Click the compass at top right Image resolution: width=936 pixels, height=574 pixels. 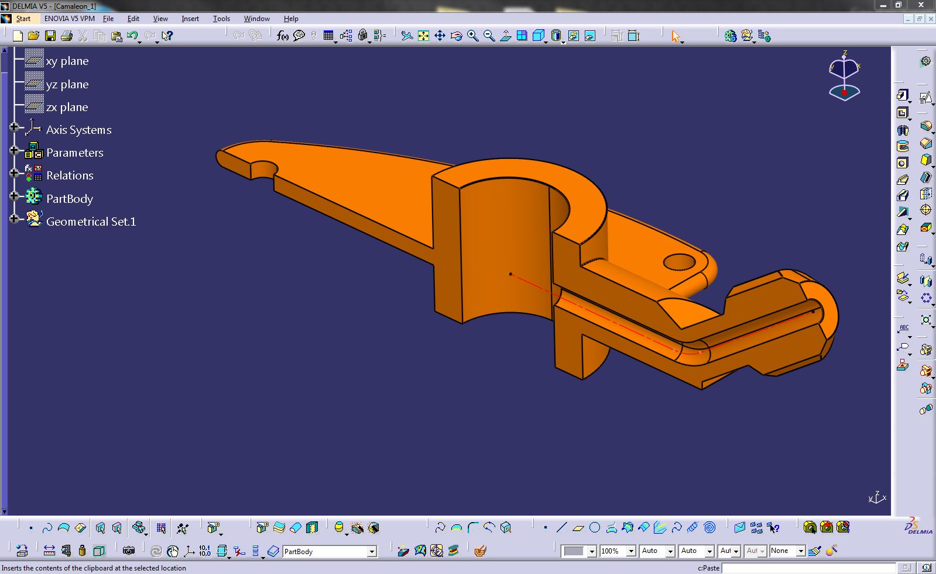[x=844, y=76]
